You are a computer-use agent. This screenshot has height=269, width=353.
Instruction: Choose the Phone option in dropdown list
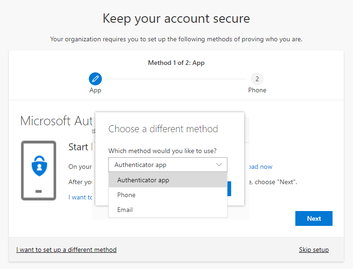pyautogui.click(x=127, y=195)
